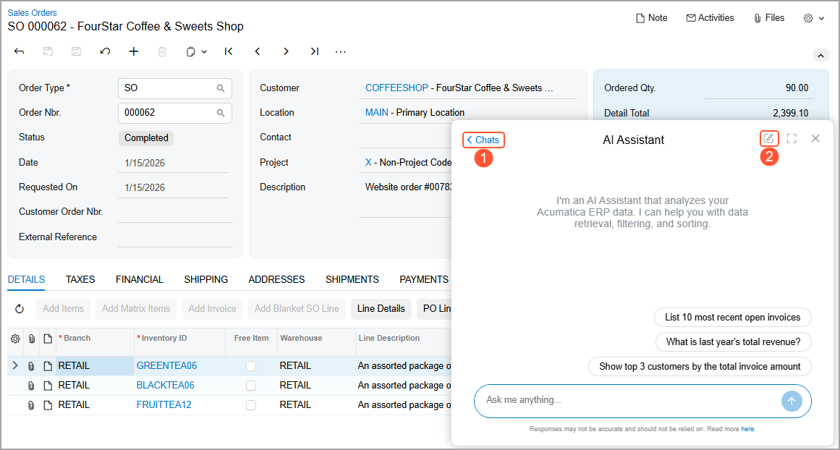Toggle Free Item checkbox for FRUITTEA12
Image resolution: width=840 pixels, height=450 pixels.
[x=251, y=405]
